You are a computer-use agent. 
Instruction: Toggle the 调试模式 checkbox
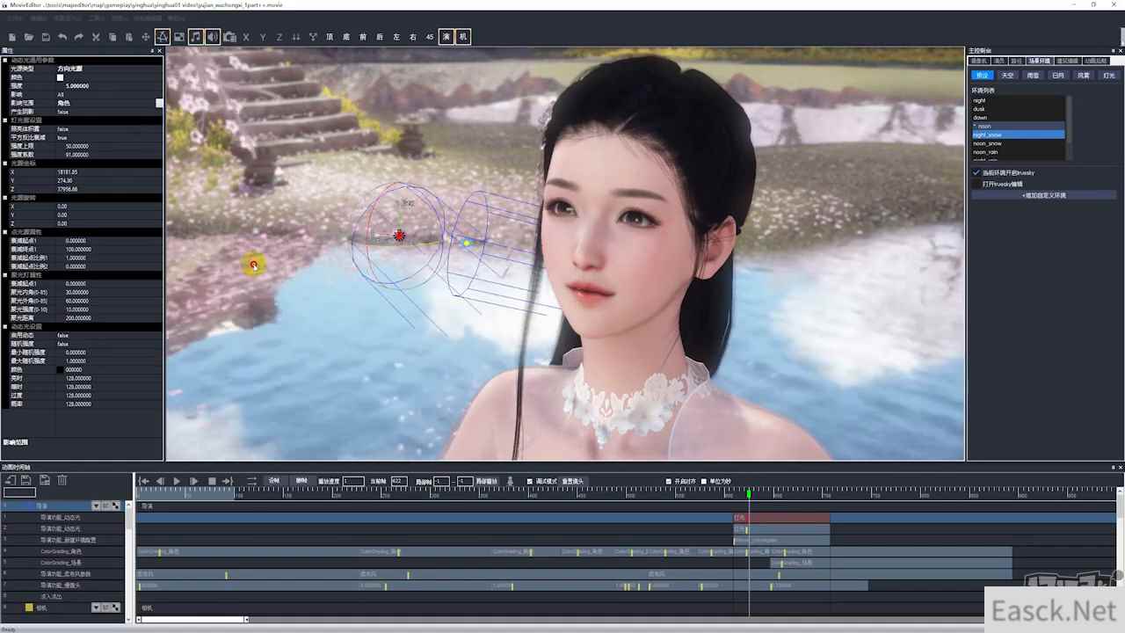530,481
